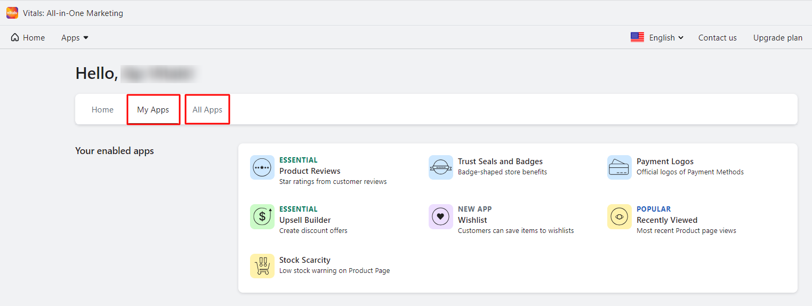Switch to the Home tab

point(102,109)
